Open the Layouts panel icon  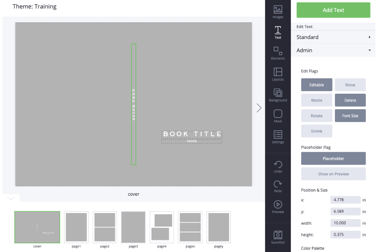(x=278, y=72)
